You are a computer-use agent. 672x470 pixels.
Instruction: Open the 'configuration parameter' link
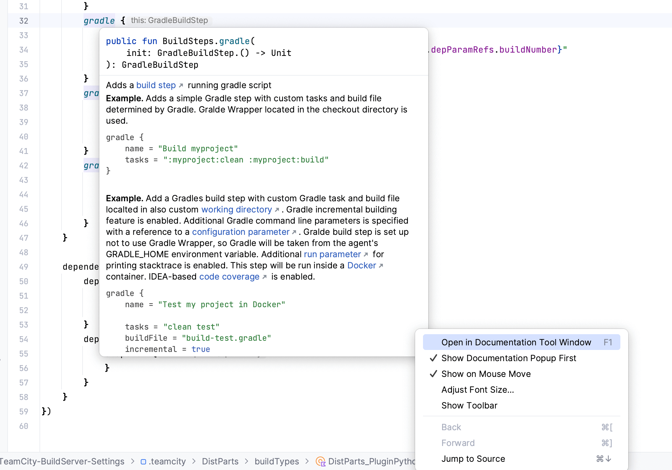[240, 232]
